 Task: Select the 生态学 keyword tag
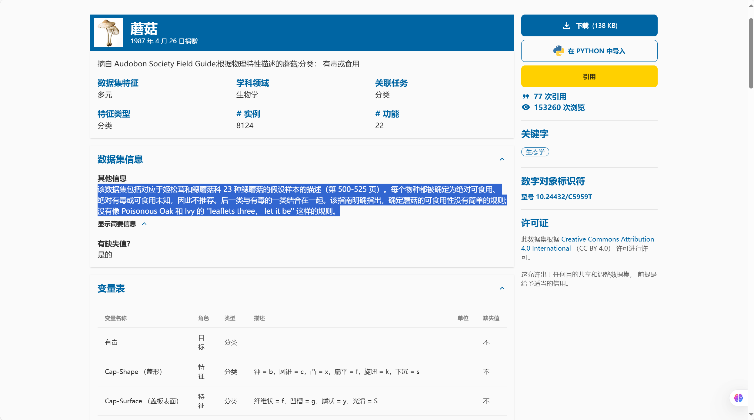coord(535,152)
